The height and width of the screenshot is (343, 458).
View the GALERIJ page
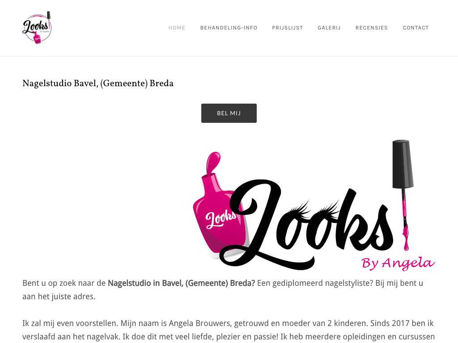tap(329, 28)
